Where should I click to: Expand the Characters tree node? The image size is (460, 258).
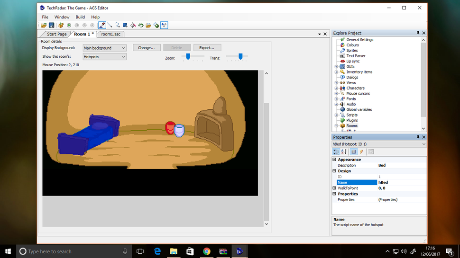(x=336, y=88)
